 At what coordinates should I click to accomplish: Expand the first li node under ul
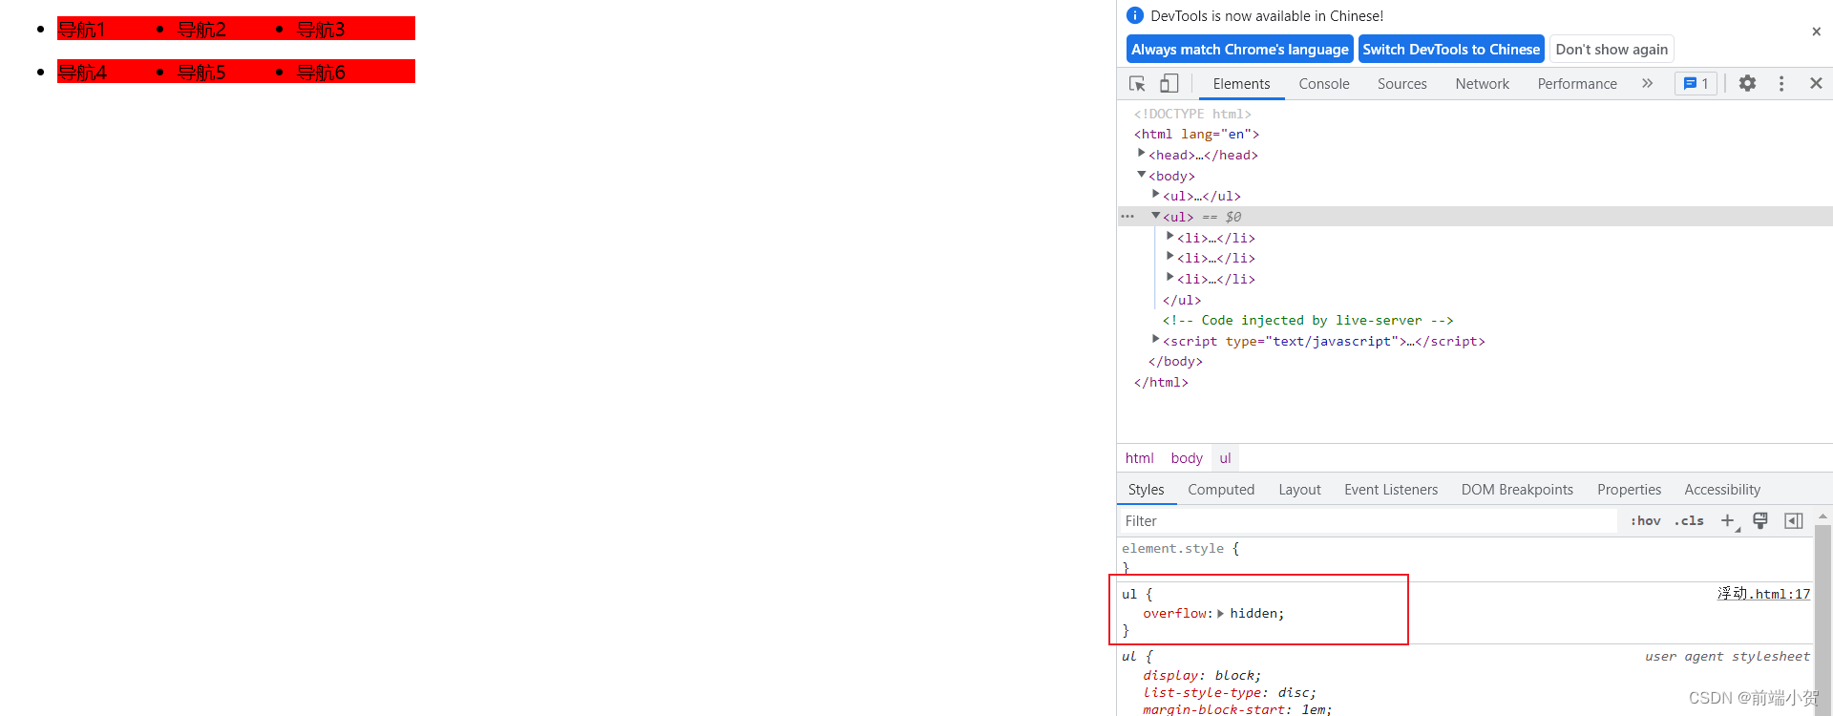[1169, 236]
